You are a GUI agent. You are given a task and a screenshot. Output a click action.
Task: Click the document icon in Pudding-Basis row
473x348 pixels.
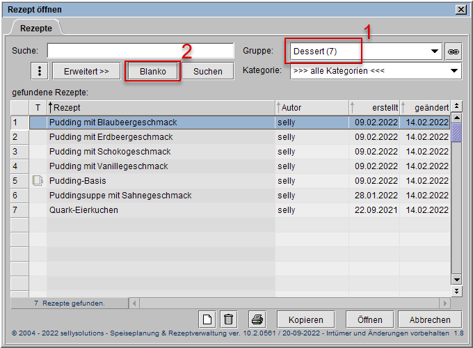(x=38, y=181)
